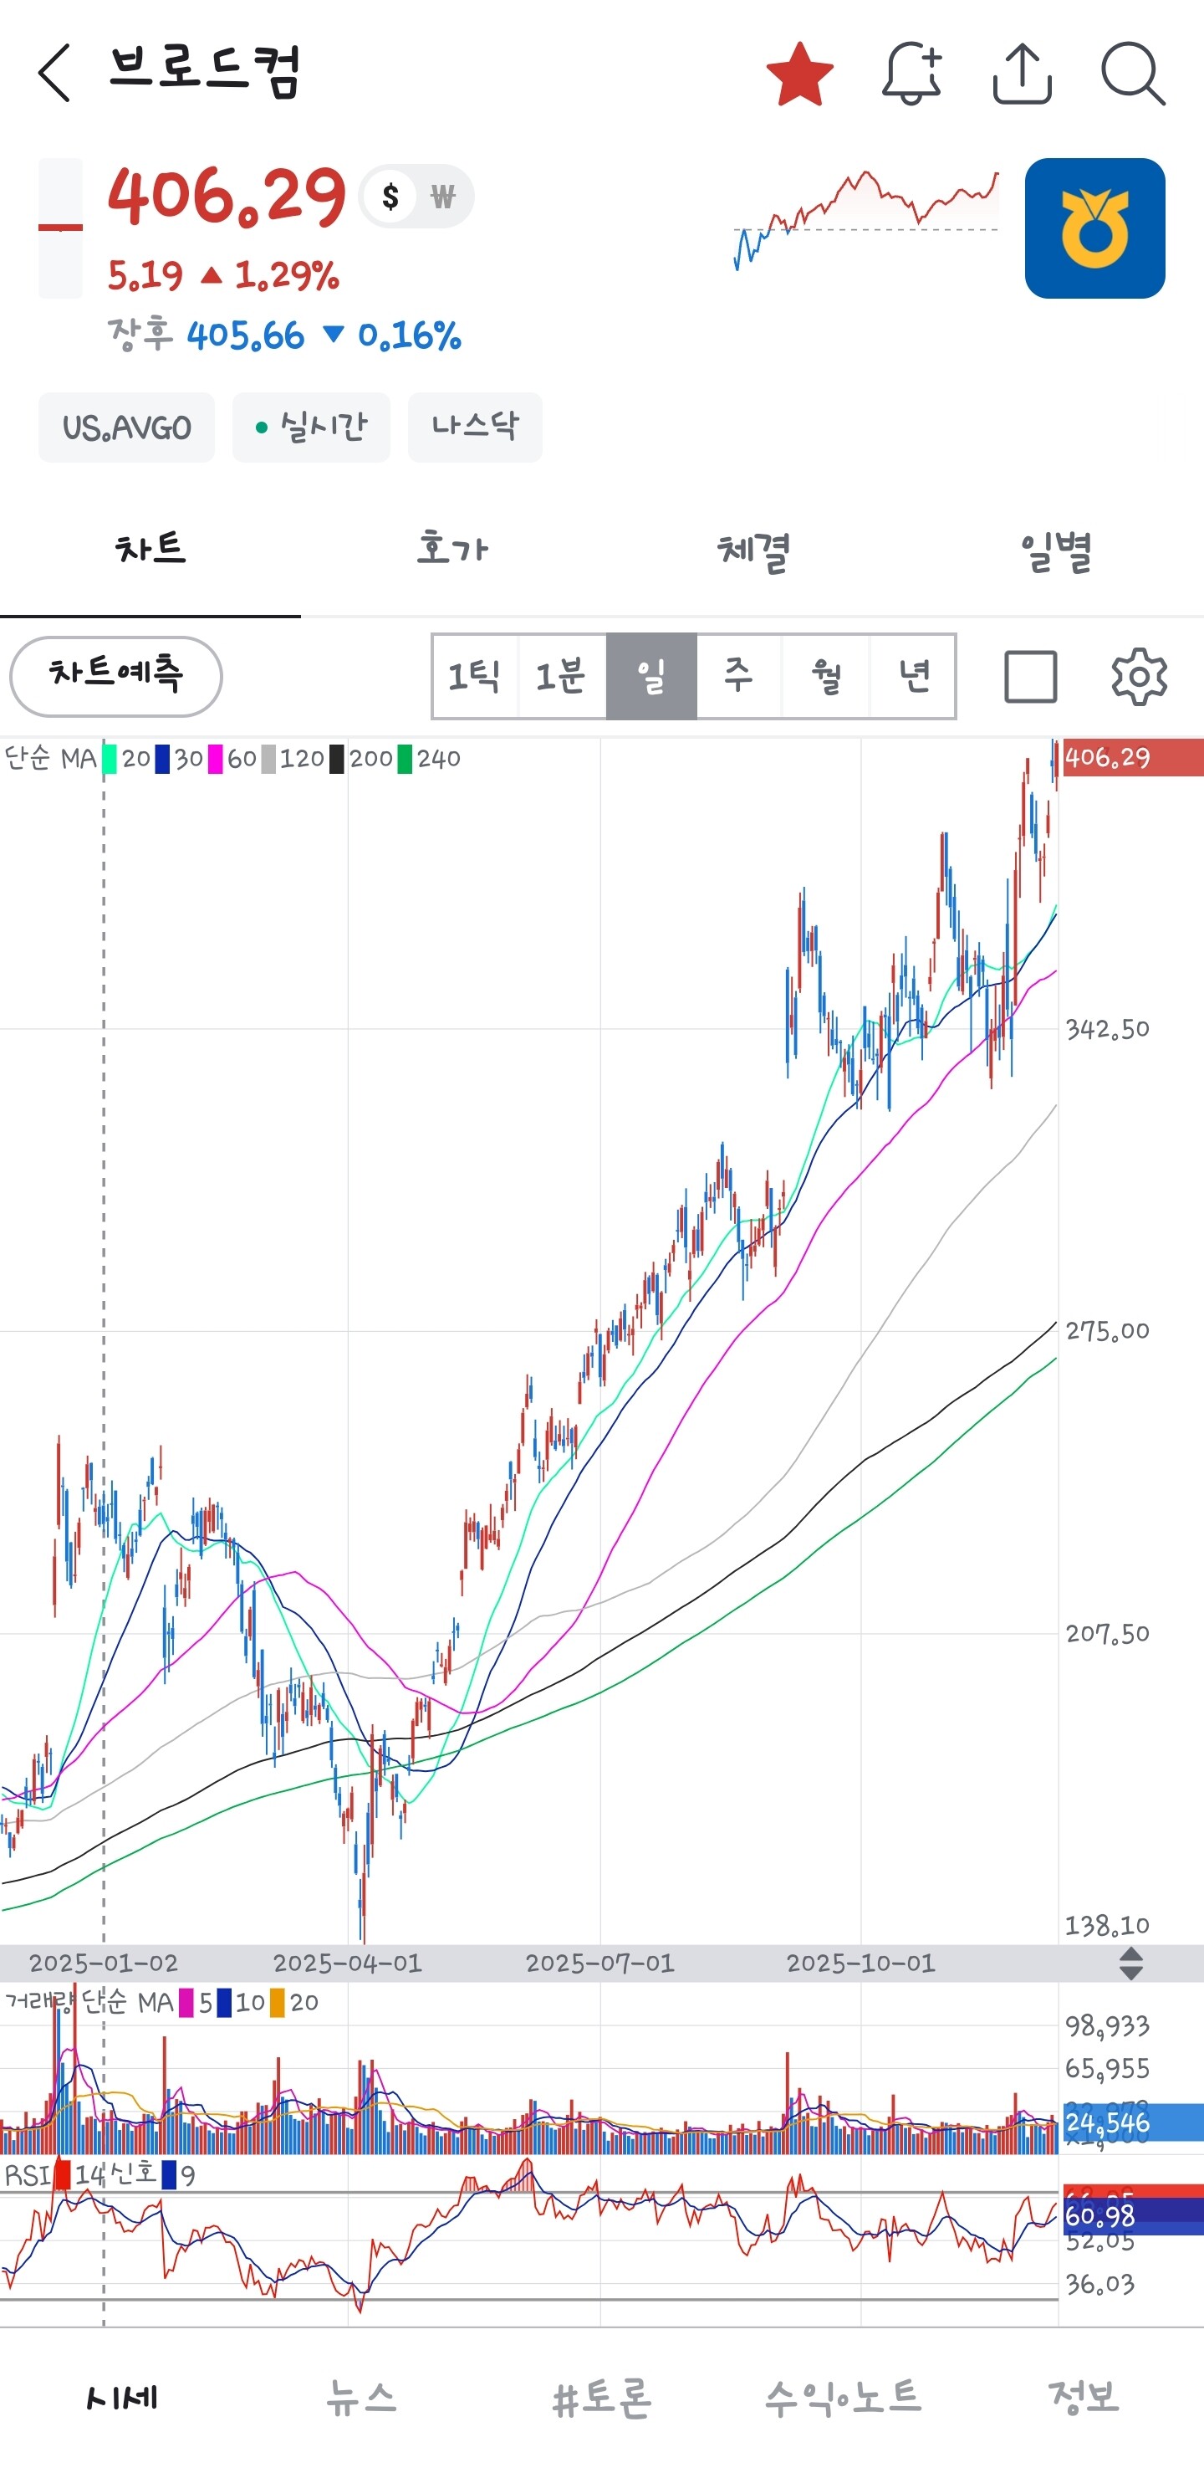Tap the MA 200 black color swatch
This screenshot has width=1204, height=2473.
(x=337, y=760)
